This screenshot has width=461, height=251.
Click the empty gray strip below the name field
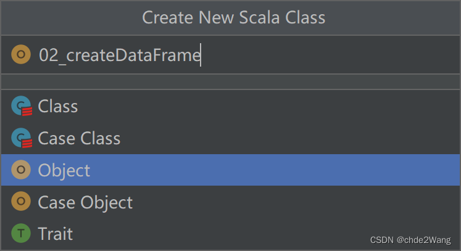[231, 81]
